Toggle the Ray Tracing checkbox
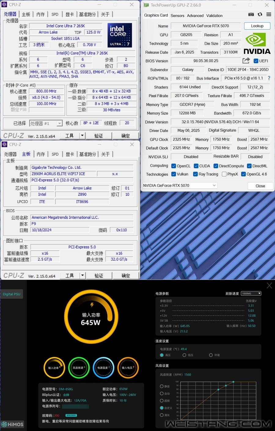Screen dimensions: 275x431 click(195, 174)
